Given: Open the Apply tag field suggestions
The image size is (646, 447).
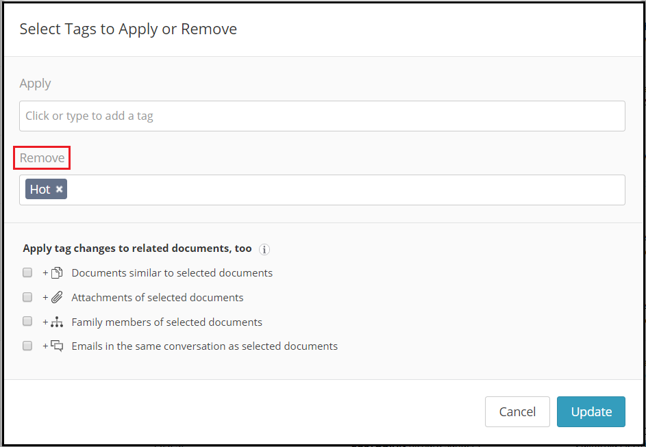Looking at the screenshot, I should point(322,116).
